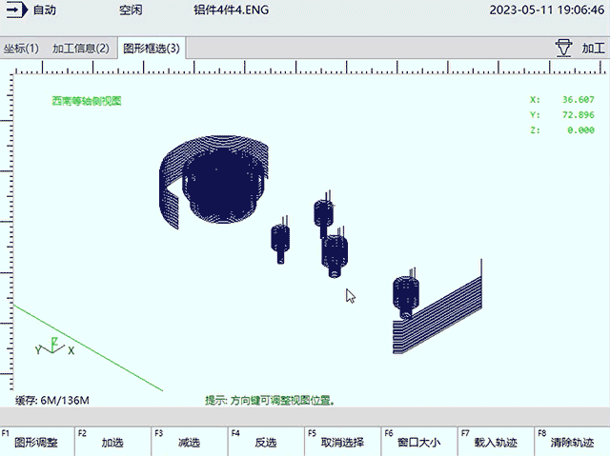The image size is (610, 456).
Task: Click the 西南等轴侧视图 view label
Action: pyautogui.click(x=87, y=101)
